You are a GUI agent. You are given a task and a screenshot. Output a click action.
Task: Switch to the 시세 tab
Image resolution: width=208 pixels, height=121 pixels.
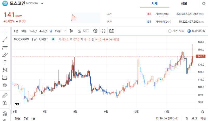[154, 3]
